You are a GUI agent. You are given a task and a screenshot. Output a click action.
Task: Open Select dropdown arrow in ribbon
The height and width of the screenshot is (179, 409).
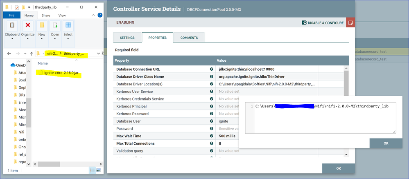pos(68,39)
